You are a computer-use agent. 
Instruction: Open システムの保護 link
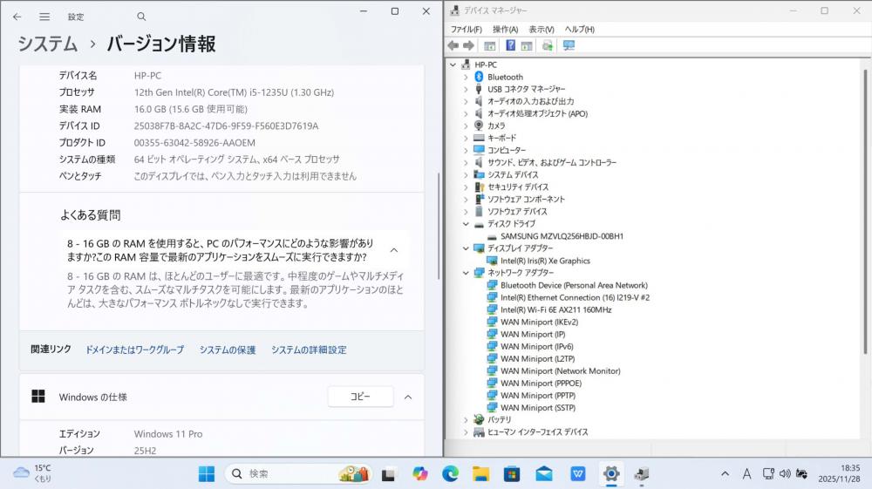(228, 350)
